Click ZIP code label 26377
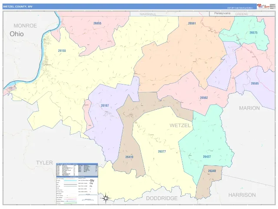 [x=162, y=152]
